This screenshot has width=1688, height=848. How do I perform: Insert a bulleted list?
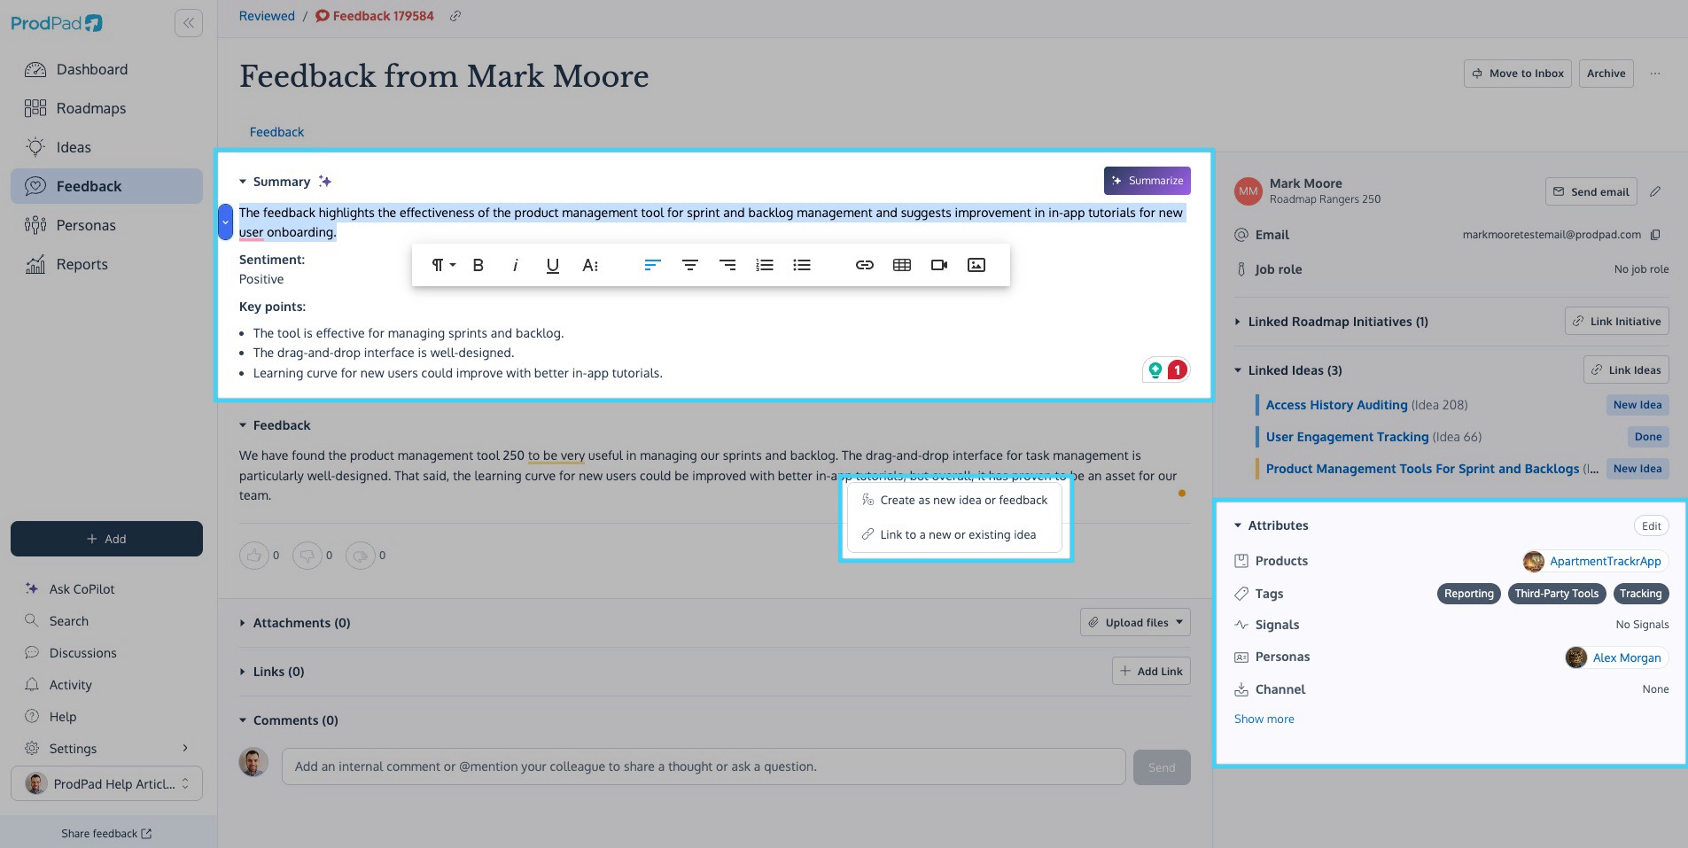tap(802, 265)
